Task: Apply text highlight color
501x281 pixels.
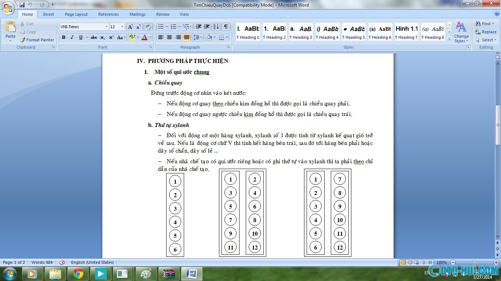Action: [x=132, y=37]
